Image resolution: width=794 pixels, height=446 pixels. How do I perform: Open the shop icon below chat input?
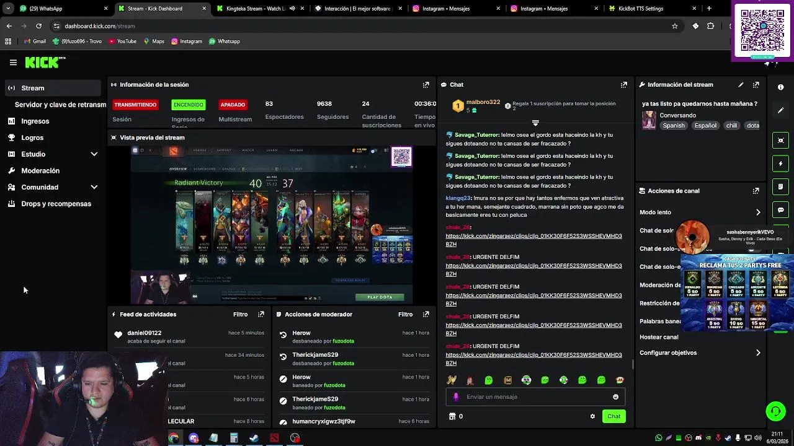(x=452, y=416)
